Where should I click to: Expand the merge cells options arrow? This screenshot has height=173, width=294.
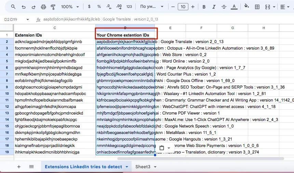click(x=274, y=7)
